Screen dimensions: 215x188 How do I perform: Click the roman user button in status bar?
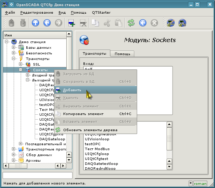200,183
